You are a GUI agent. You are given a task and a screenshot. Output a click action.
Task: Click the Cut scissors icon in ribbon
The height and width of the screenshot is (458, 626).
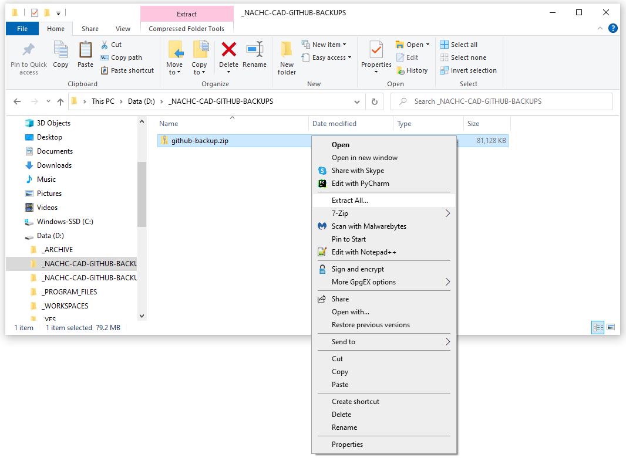pos(105,45)
